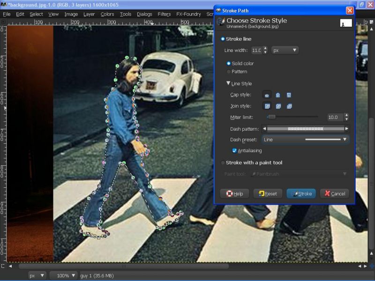Restore the GIMP image window
The height and width of the screenshot is (281, 375).
click(x=361, y=5)
